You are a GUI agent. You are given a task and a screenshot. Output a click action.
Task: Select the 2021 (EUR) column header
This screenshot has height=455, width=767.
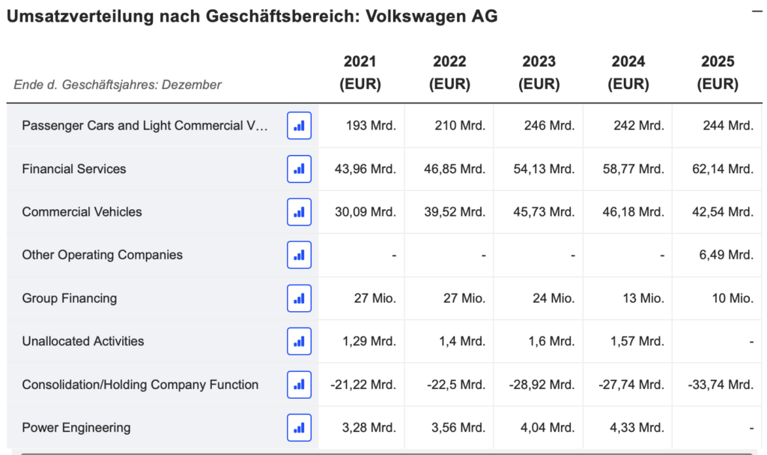pyautogui.click(x=360, y=73)
